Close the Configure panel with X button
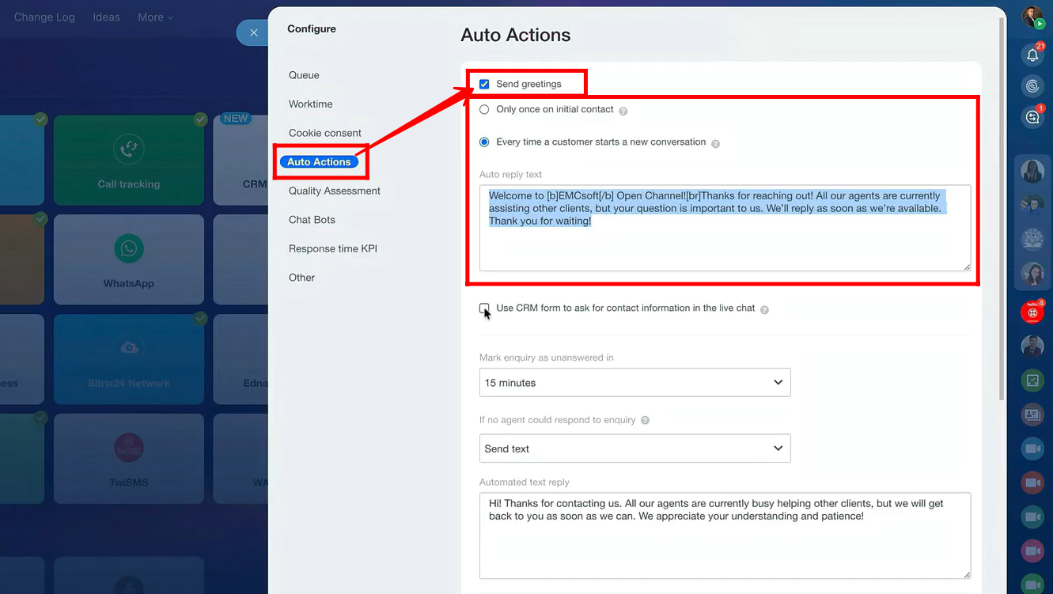1053x594 pixels. point(253,32)
